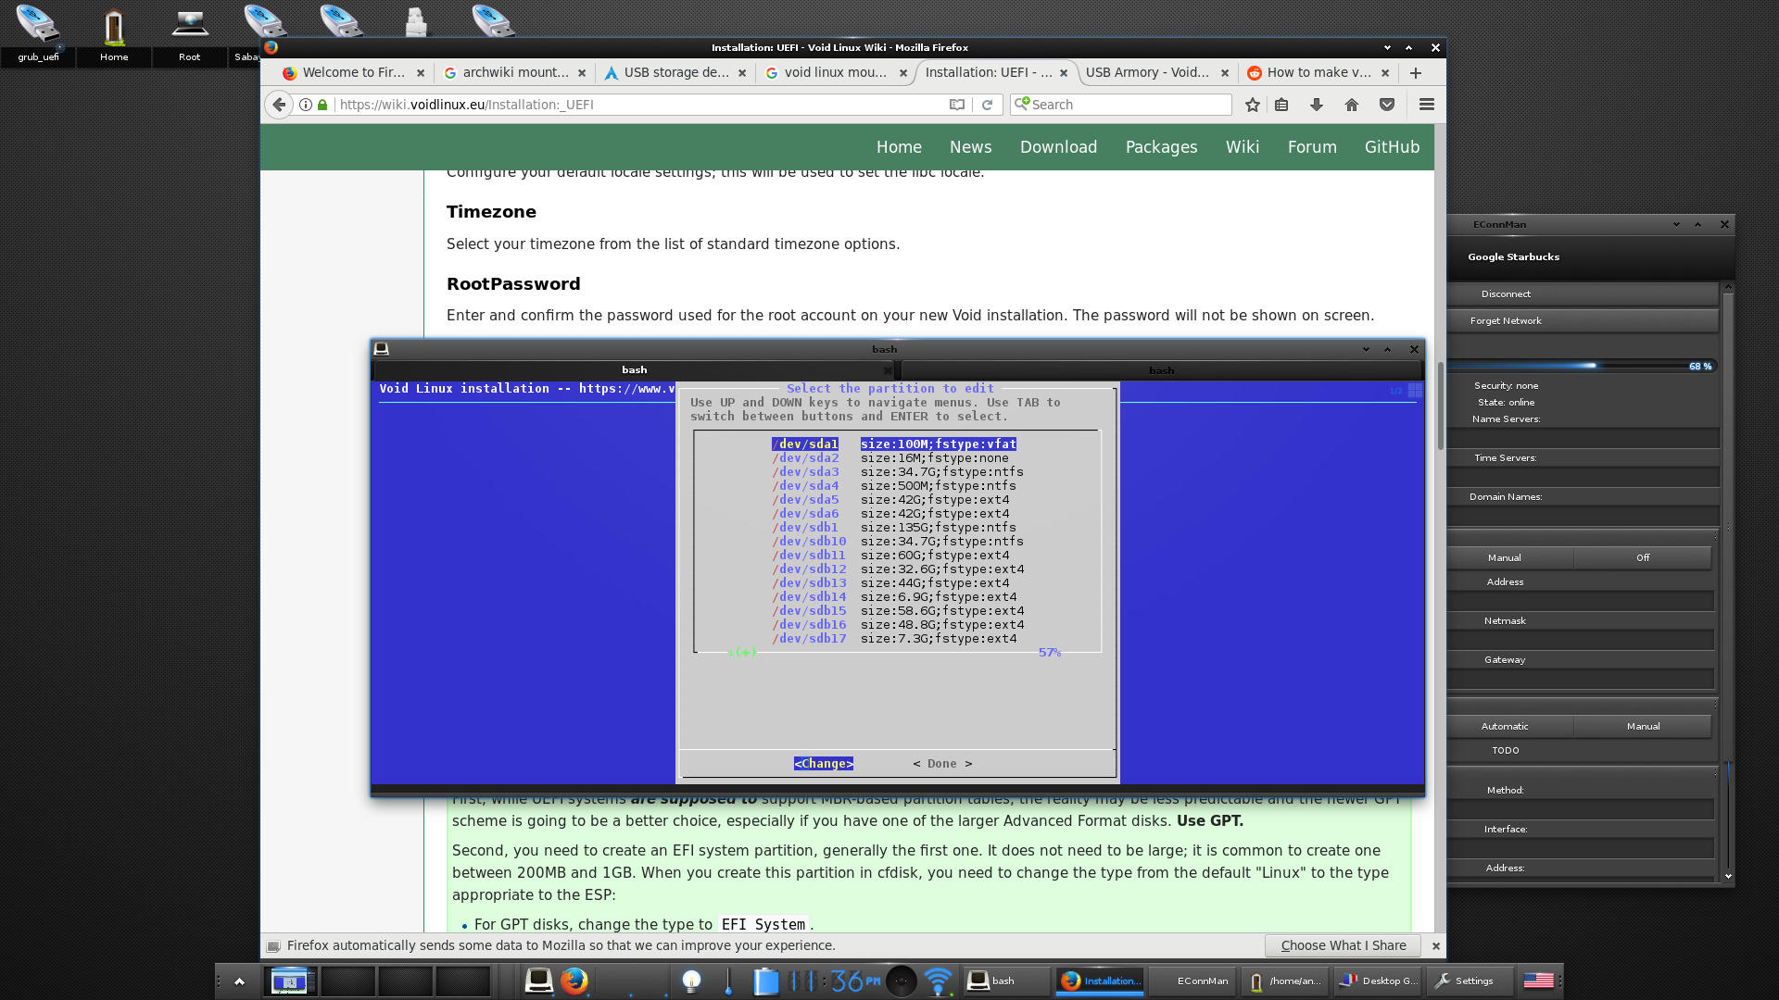This screenshot has width=1779, height=1000.
Task: Bookmark this page with the star icon
Action: click(x=1253, y=105)
